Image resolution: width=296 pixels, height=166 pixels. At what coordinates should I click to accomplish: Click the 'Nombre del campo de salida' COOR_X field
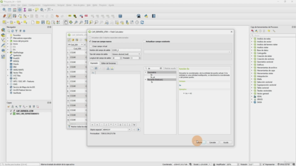[126, 50]
